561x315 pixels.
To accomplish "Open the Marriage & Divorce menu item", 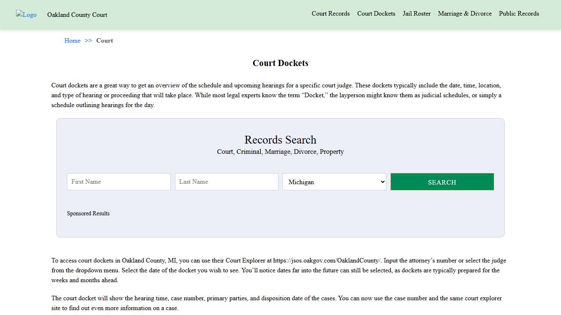I will coord(464,14).
